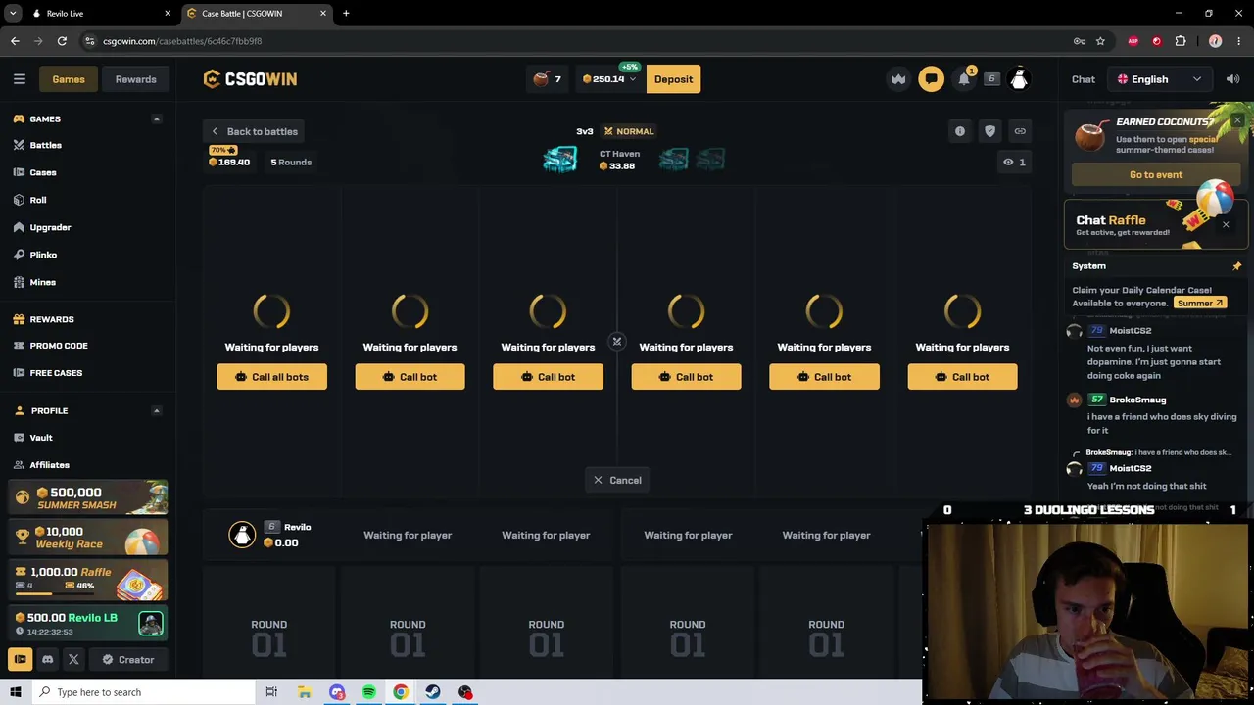Open the Discord link in sidebar
The width and height of the screenshot is (1254, 705).
47,660
